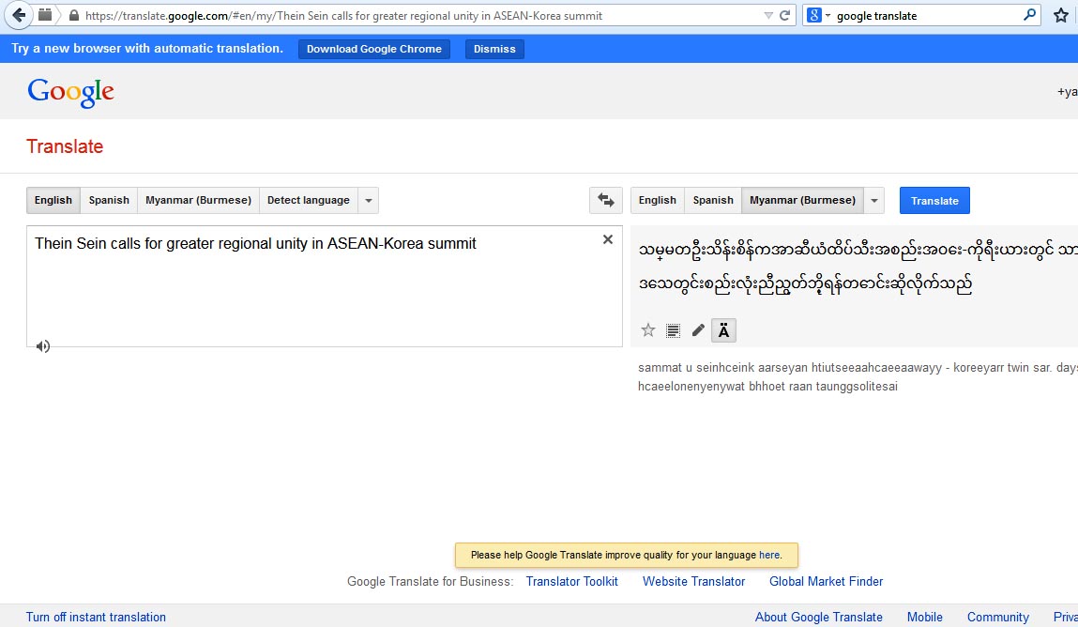Image resolution: width=1078 pixels, height=627 pixels.
Task: Click the red Translate heading link
Action: click(x=65, y=146)
